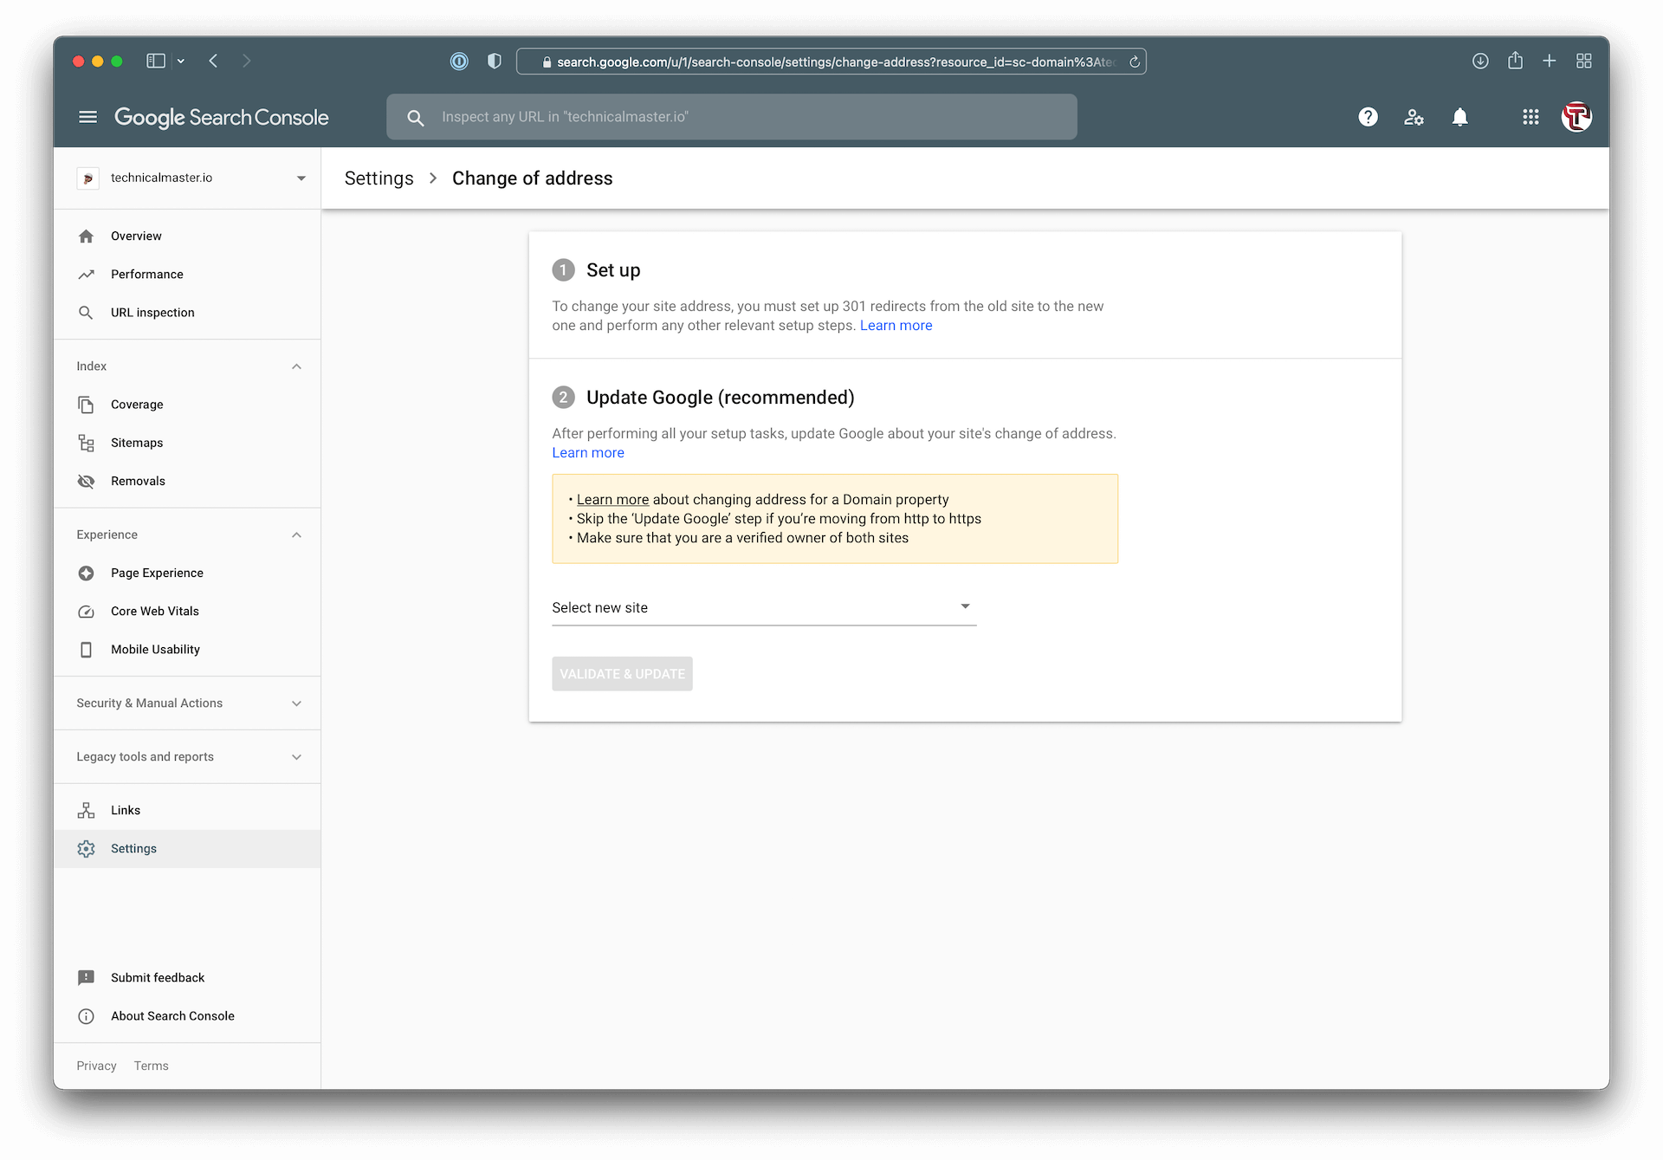Open the Sitemaps page
1663x1160 pixels.
click(137, 443)
